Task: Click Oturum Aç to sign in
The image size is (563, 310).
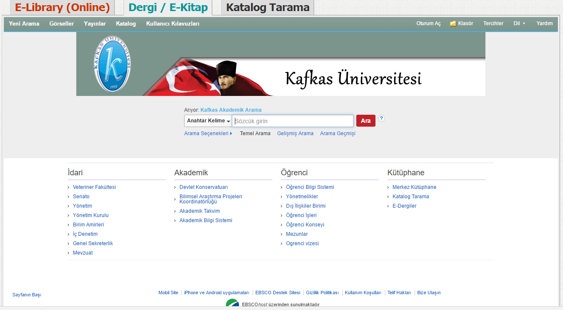Action: (428, 24)
